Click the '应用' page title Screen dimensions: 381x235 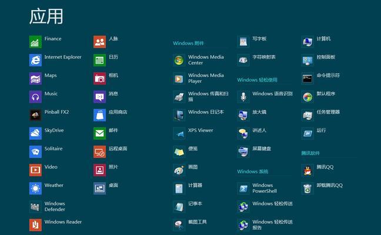(x=46, y=16)
